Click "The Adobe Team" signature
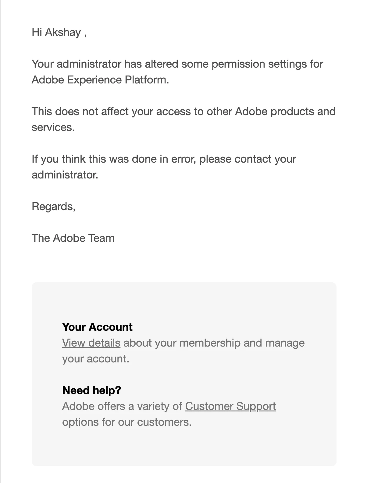The image size is (367, 483). coord(73,238)
